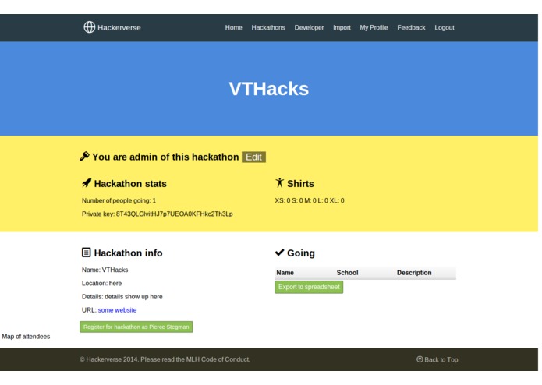Viewport: 542px width, 385px height.
Task: Click 'Number of people going: 1' text
Action: (x=119, y=200)
